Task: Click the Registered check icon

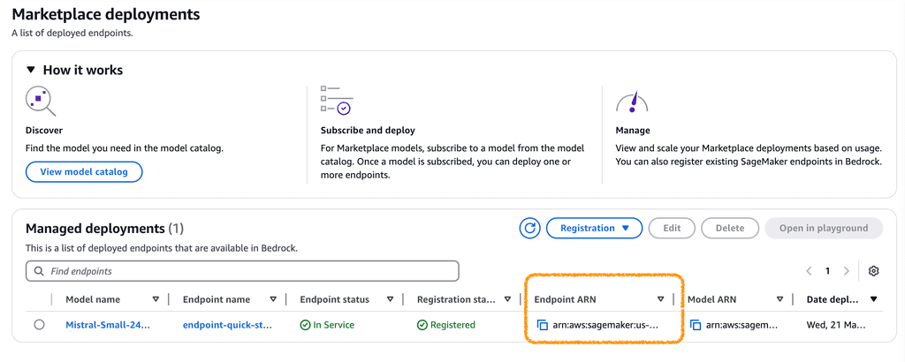Action: point(422,325)
